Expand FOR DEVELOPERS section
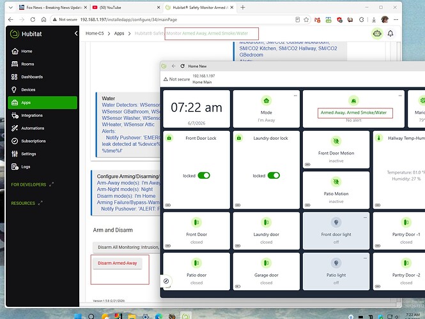Image resolution: width=425 pixels, height=319 pixels. click(32, 184)
